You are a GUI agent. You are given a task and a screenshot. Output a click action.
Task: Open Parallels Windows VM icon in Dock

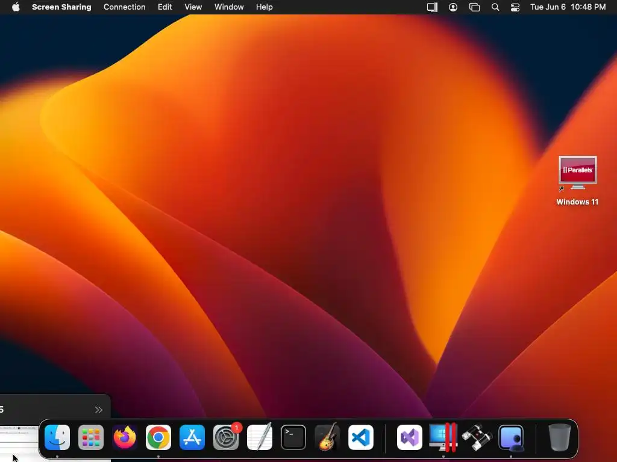click(x=443, y=437)
